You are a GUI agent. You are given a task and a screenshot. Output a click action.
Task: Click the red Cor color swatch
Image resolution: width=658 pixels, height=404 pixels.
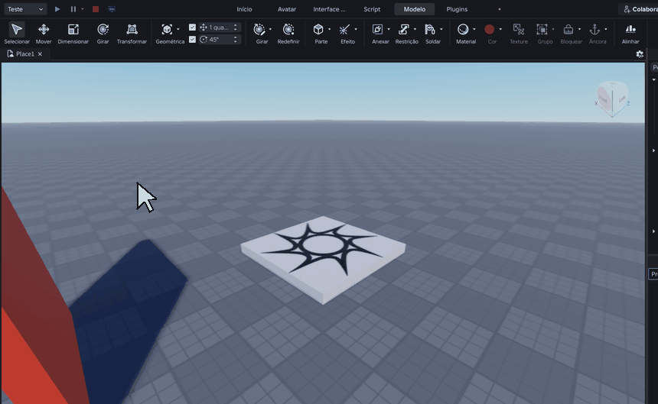[x=489, y=29]
